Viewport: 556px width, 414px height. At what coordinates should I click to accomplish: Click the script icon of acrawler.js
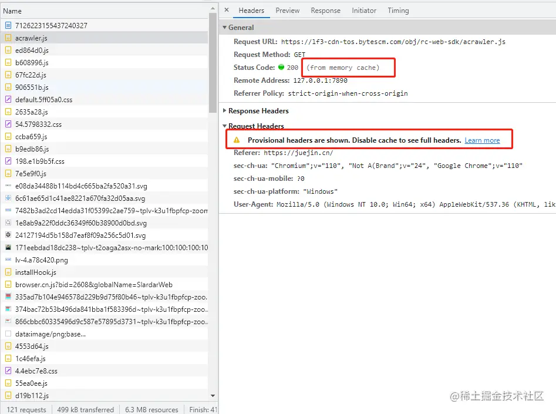point(8,38)
